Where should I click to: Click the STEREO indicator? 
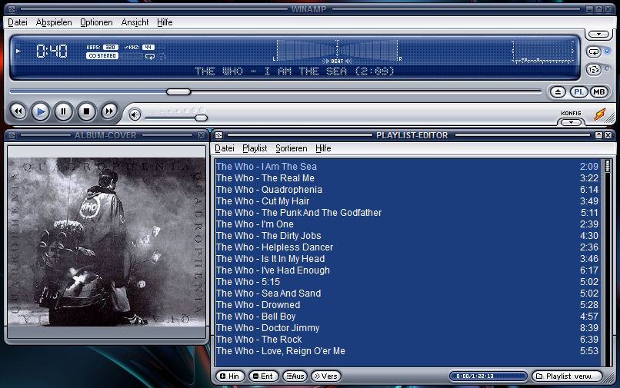(102, 56)
